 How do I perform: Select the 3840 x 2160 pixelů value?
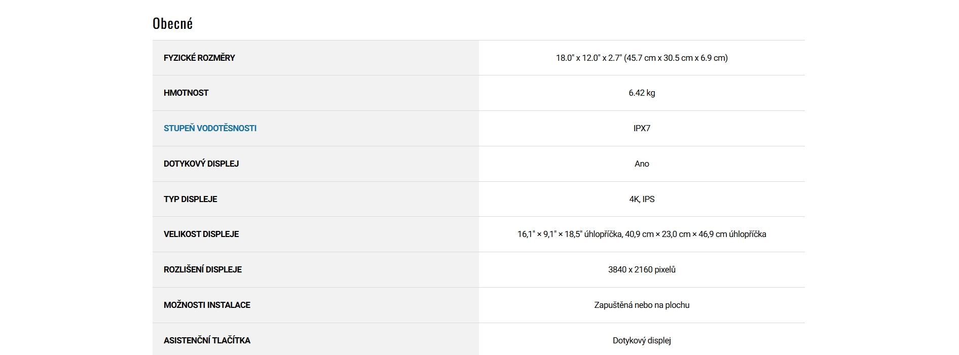coord(642,270)
